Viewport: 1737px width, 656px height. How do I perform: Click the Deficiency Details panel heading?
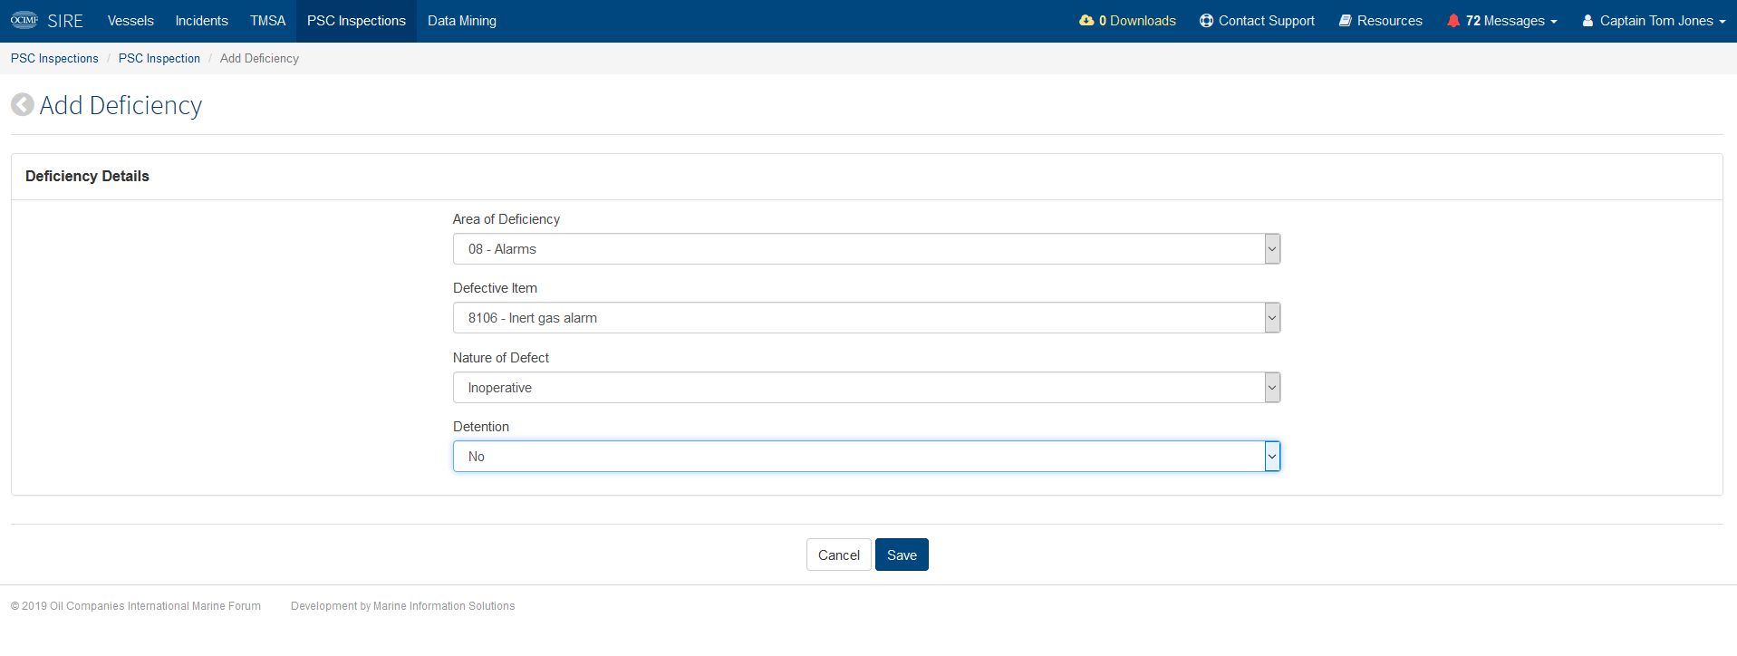(x=87, y=176)
